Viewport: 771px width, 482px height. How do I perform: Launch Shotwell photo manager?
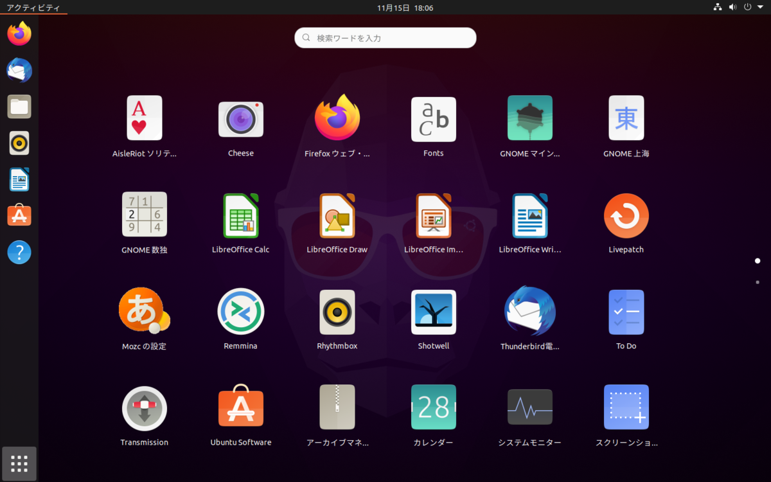[434, 312]
